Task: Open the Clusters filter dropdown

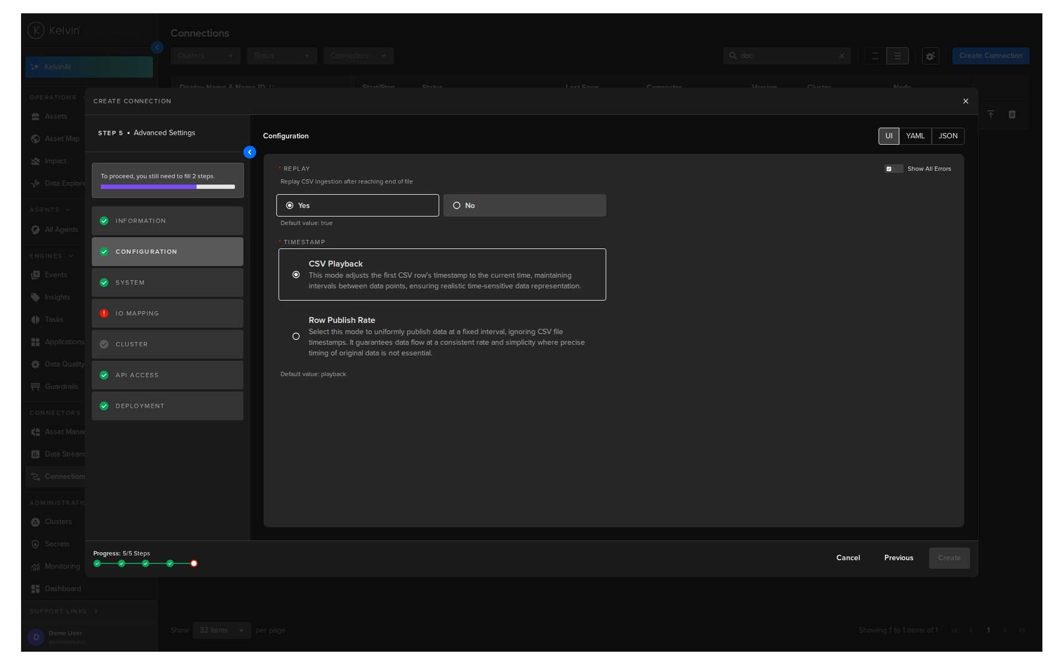Action: point(206,56)
